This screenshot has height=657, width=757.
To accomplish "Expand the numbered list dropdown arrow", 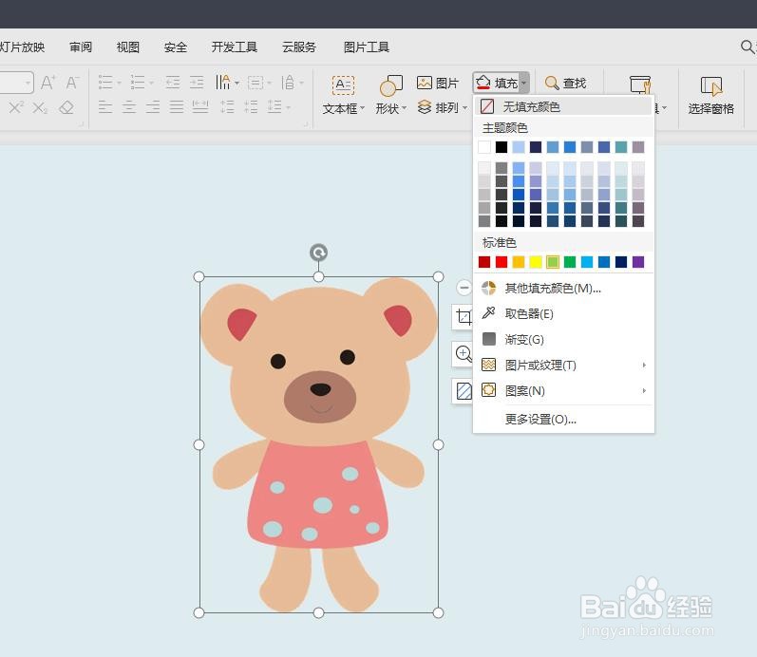I will [151, 83].
